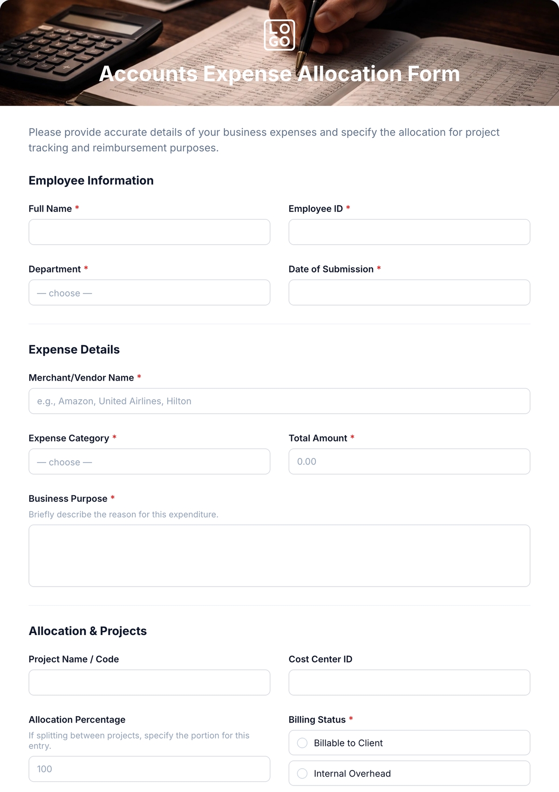Focus the Cost Center ID input
The width and height of the screenshot is (559, 792).
(x=409, y=683)
